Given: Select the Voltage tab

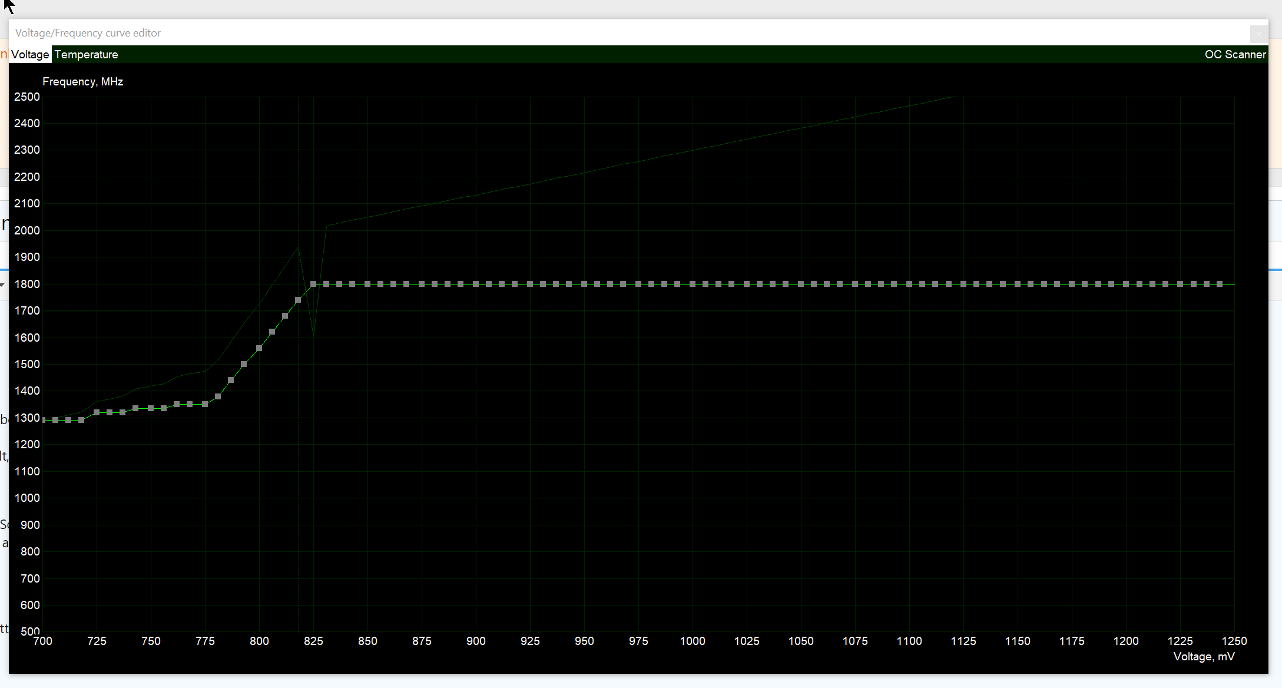Looking at the screenshot, I should (x=30, y=54).
